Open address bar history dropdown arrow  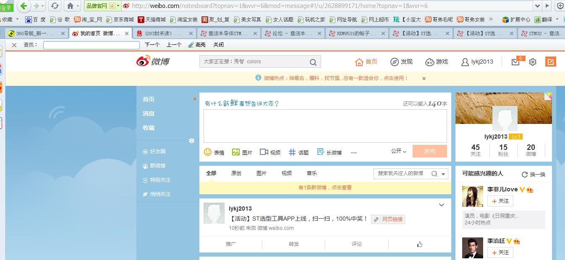point(538,6)
